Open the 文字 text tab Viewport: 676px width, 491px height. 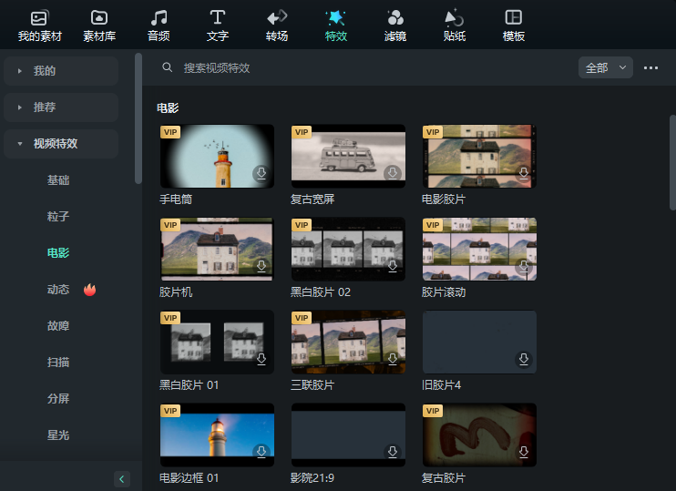[x=218, y=26]
